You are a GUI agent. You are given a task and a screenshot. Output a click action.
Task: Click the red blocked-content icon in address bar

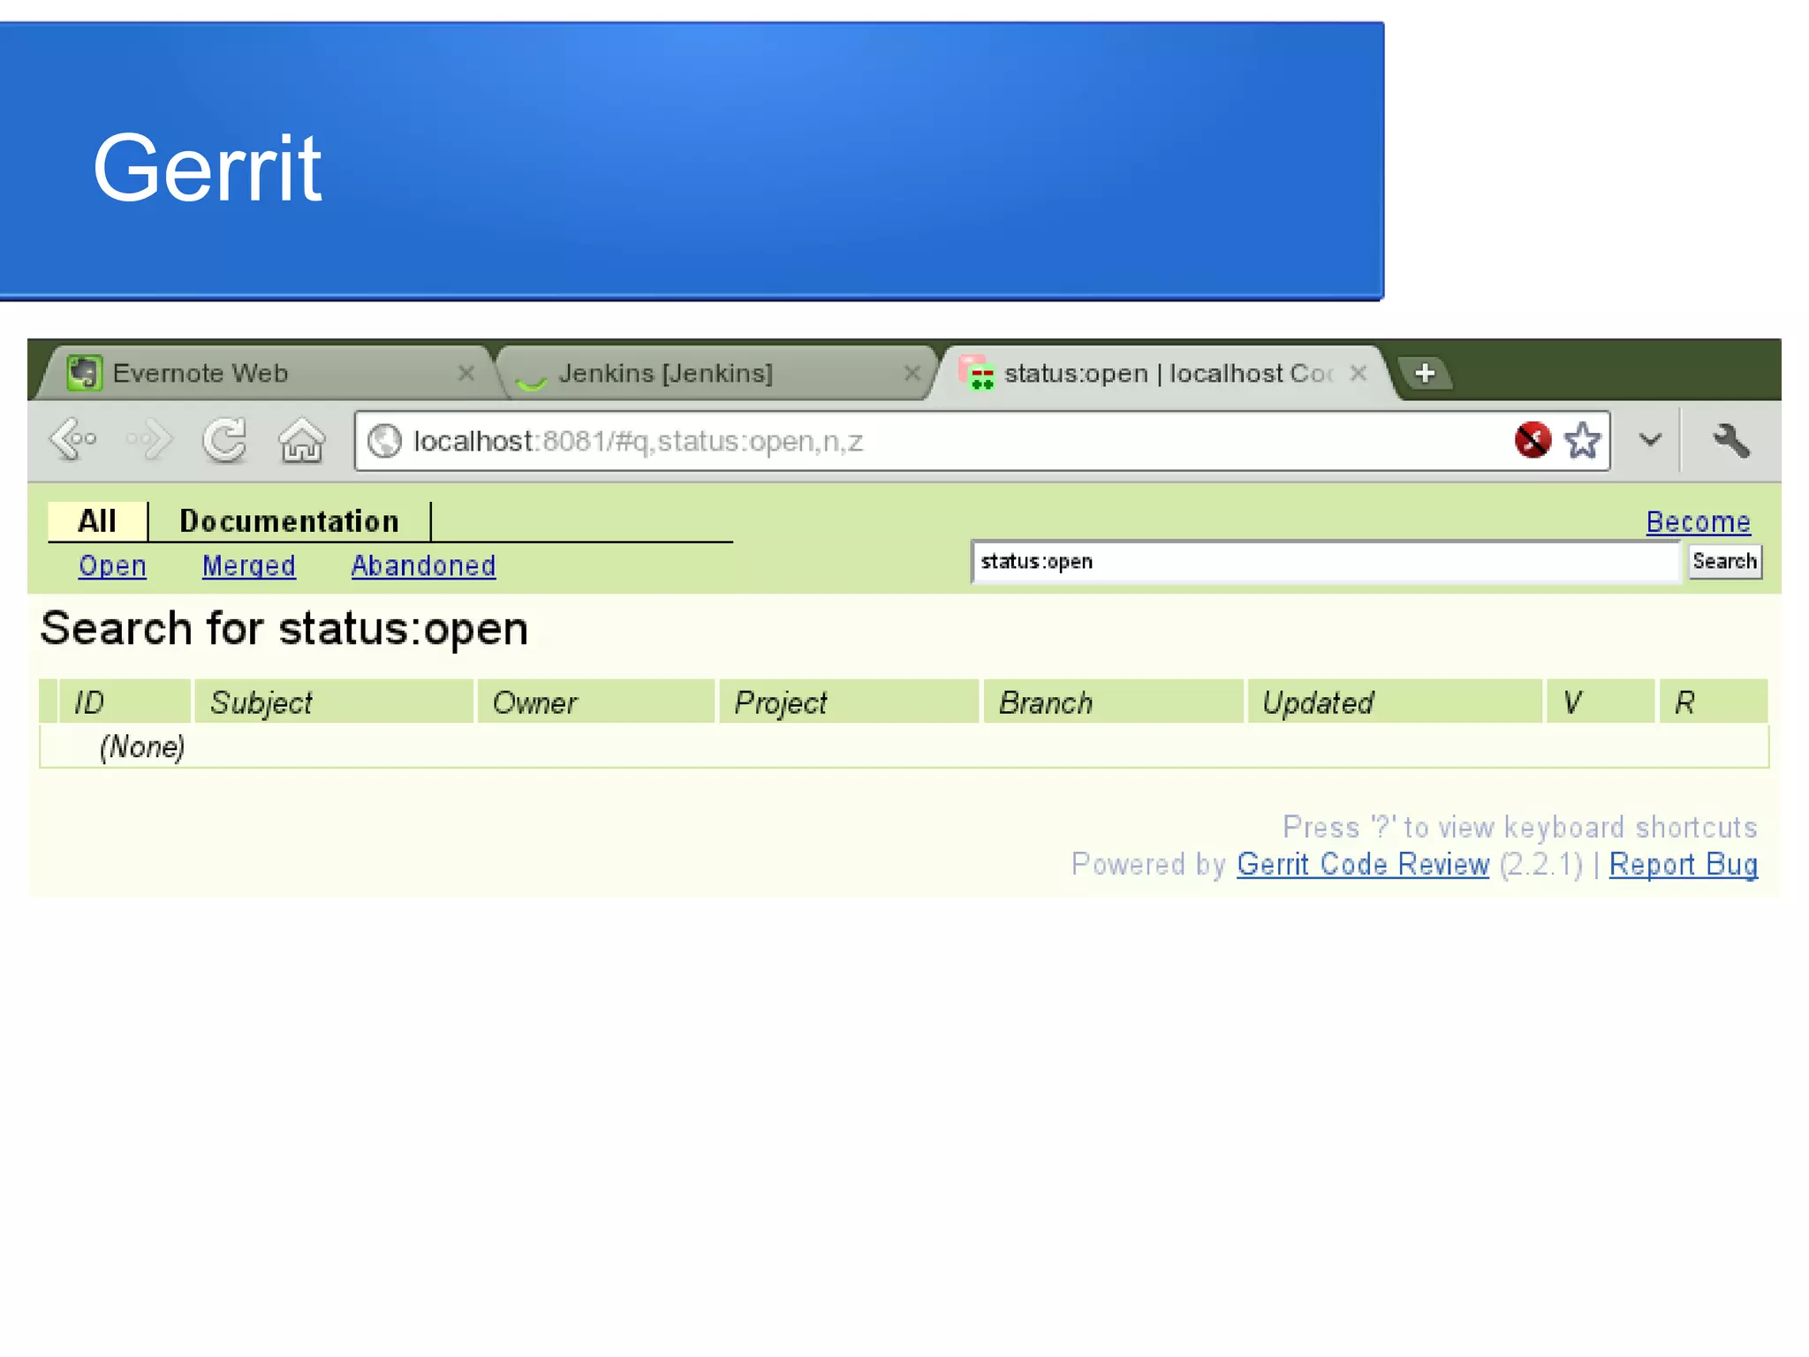point(1533,439)
